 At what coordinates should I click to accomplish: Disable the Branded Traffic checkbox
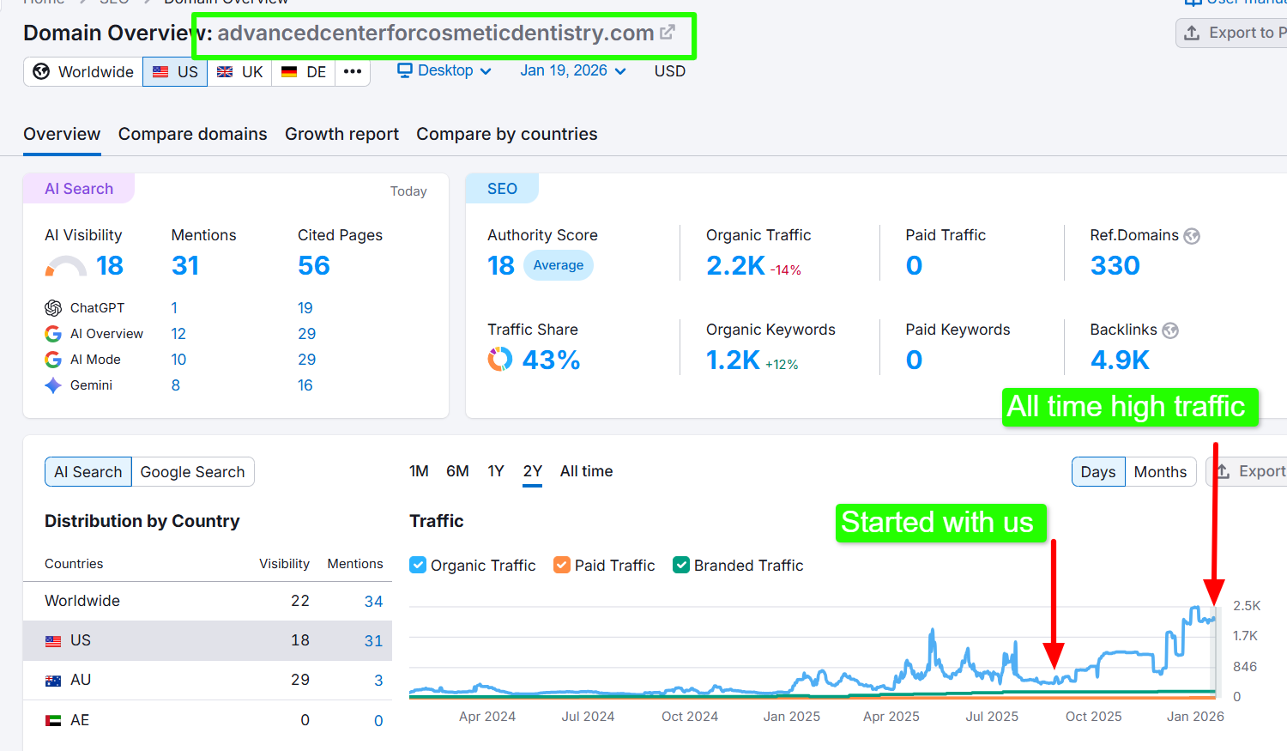[x=681, y=565]
